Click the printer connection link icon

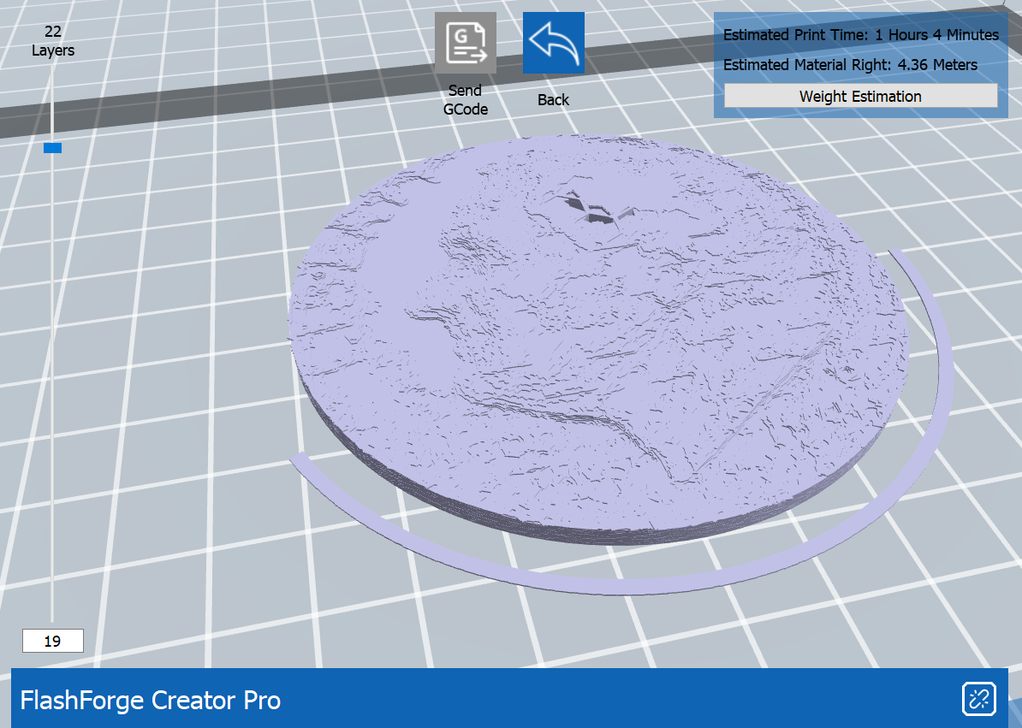point(977,699)
